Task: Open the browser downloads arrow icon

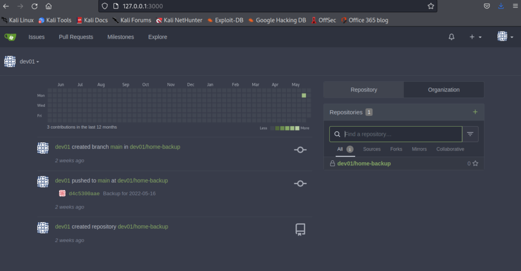Action: tap(501, 6)
